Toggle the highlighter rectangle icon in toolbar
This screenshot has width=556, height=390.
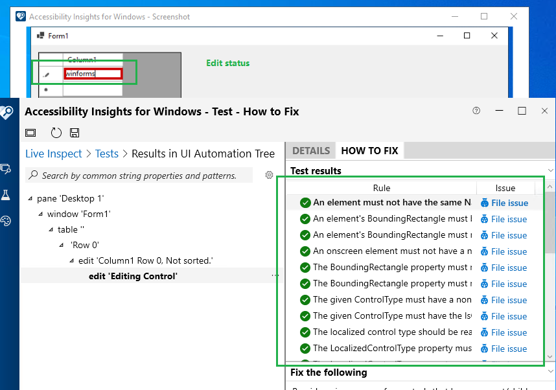tap(30, 132)
